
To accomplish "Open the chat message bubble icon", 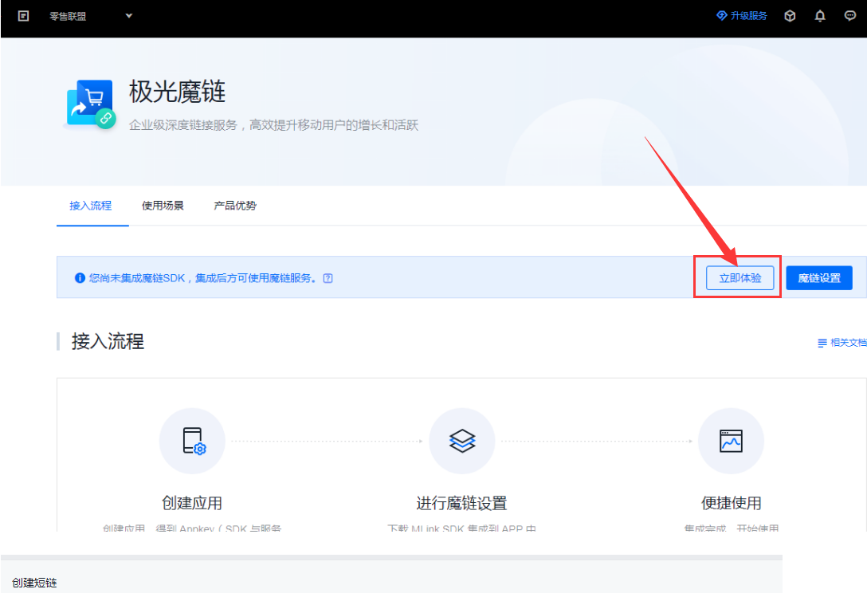I will [849, 16].
